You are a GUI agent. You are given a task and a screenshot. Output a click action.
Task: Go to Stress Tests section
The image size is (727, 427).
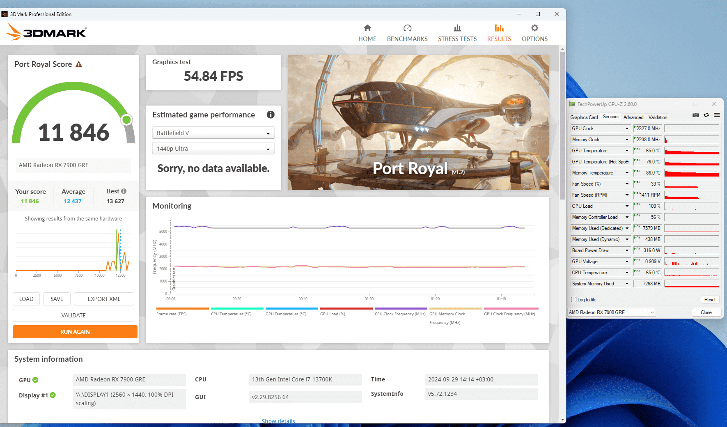tap(457, 33)
